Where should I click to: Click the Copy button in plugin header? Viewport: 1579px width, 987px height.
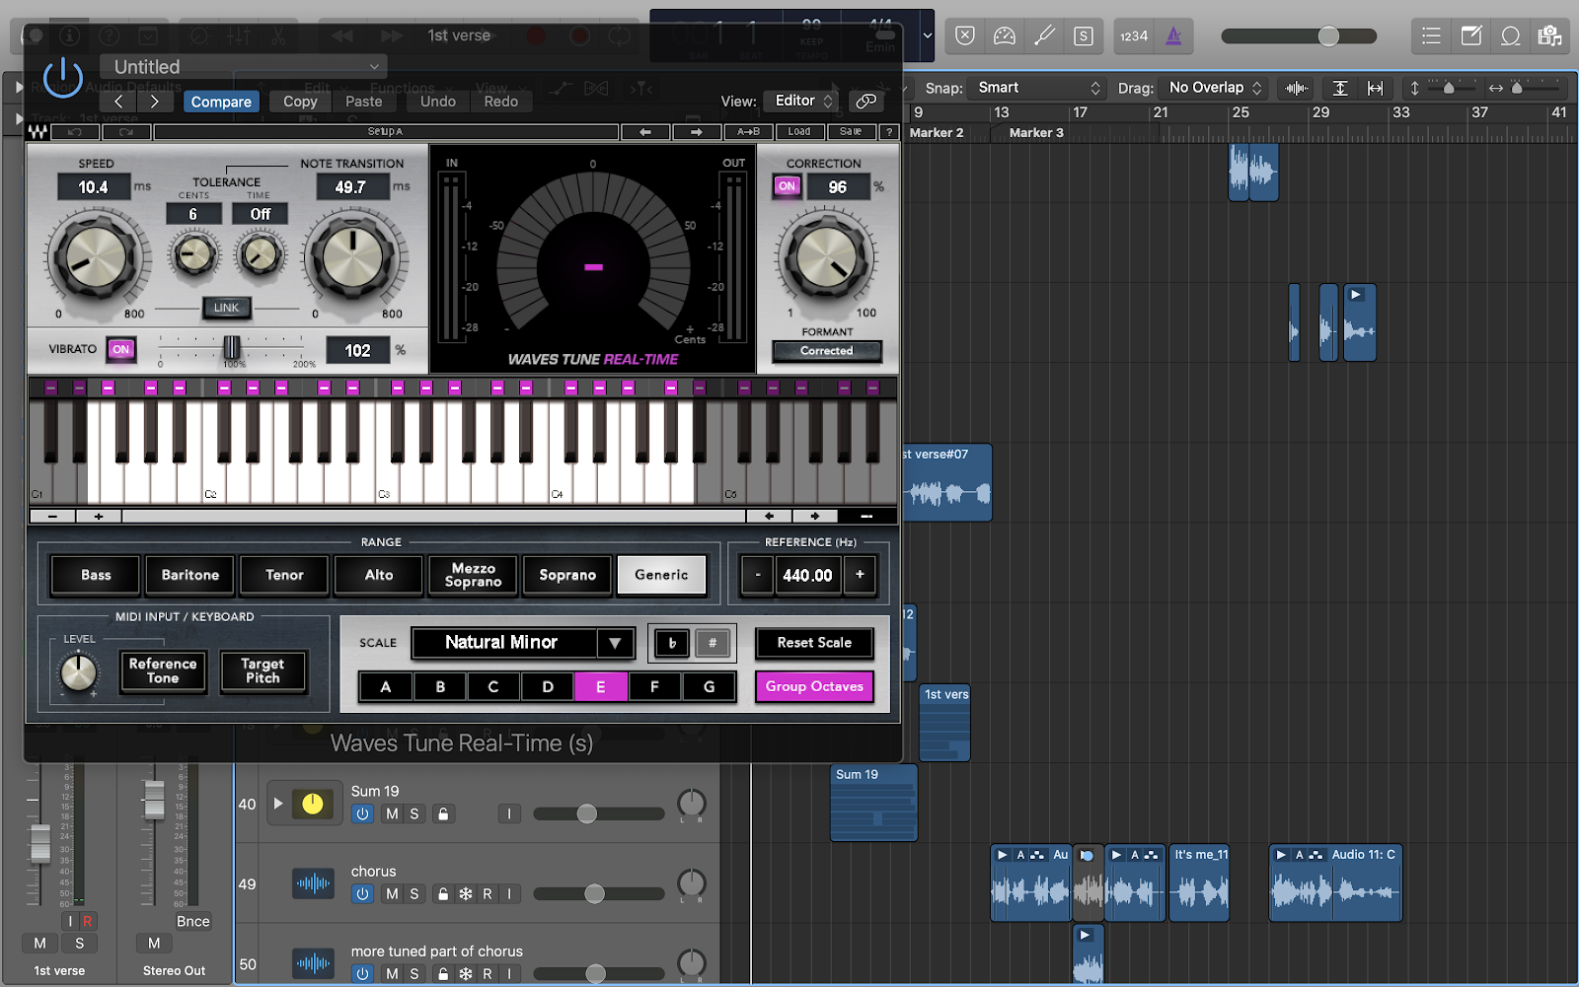(300, 102)
